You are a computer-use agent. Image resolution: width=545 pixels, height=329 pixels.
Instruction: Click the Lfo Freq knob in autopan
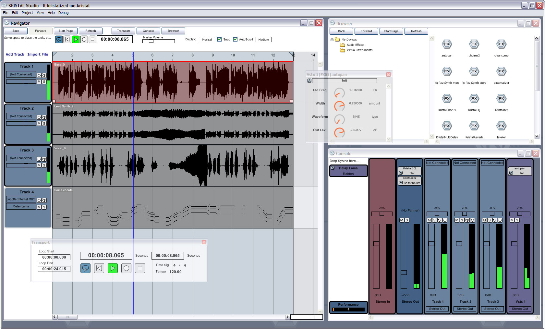click(x=339, y=92)
